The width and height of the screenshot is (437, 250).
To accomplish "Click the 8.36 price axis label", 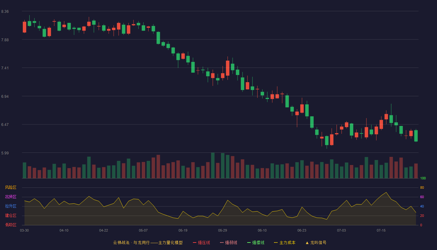I will (5, 12).
